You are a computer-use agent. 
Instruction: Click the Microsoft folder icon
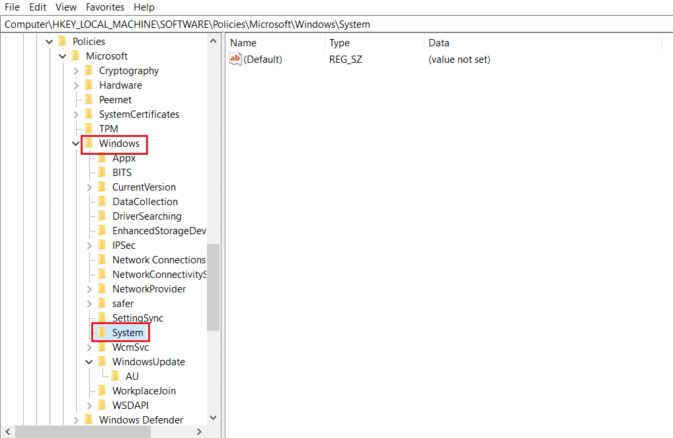click(76, 56)
